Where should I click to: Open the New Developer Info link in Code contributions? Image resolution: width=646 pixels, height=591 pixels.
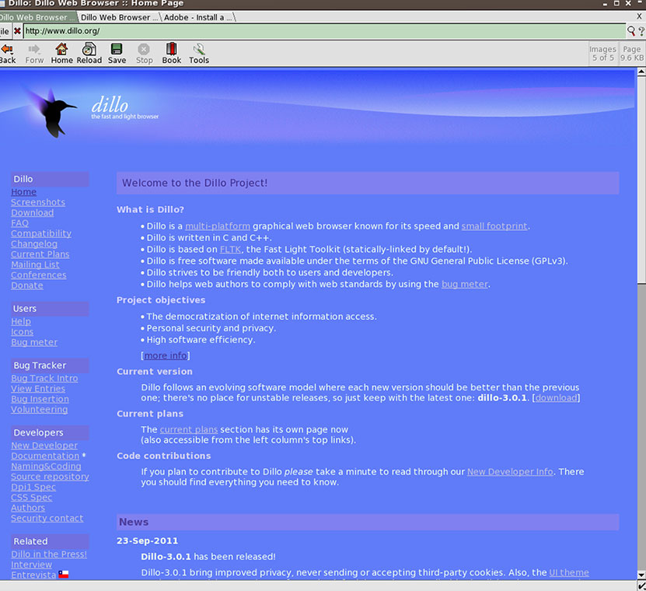[510, 471]
